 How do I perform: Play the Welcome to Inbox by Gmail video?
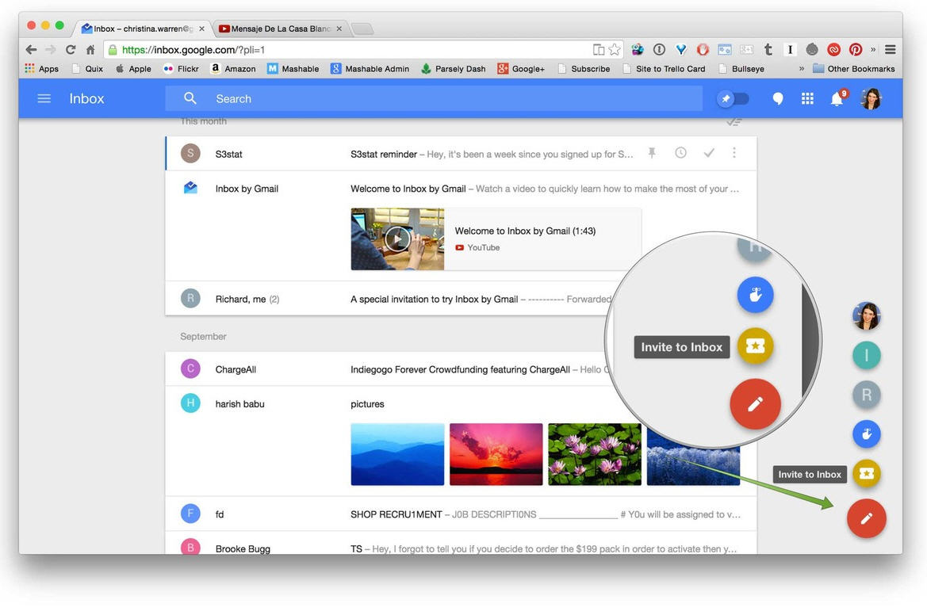[x=397, y=239]
